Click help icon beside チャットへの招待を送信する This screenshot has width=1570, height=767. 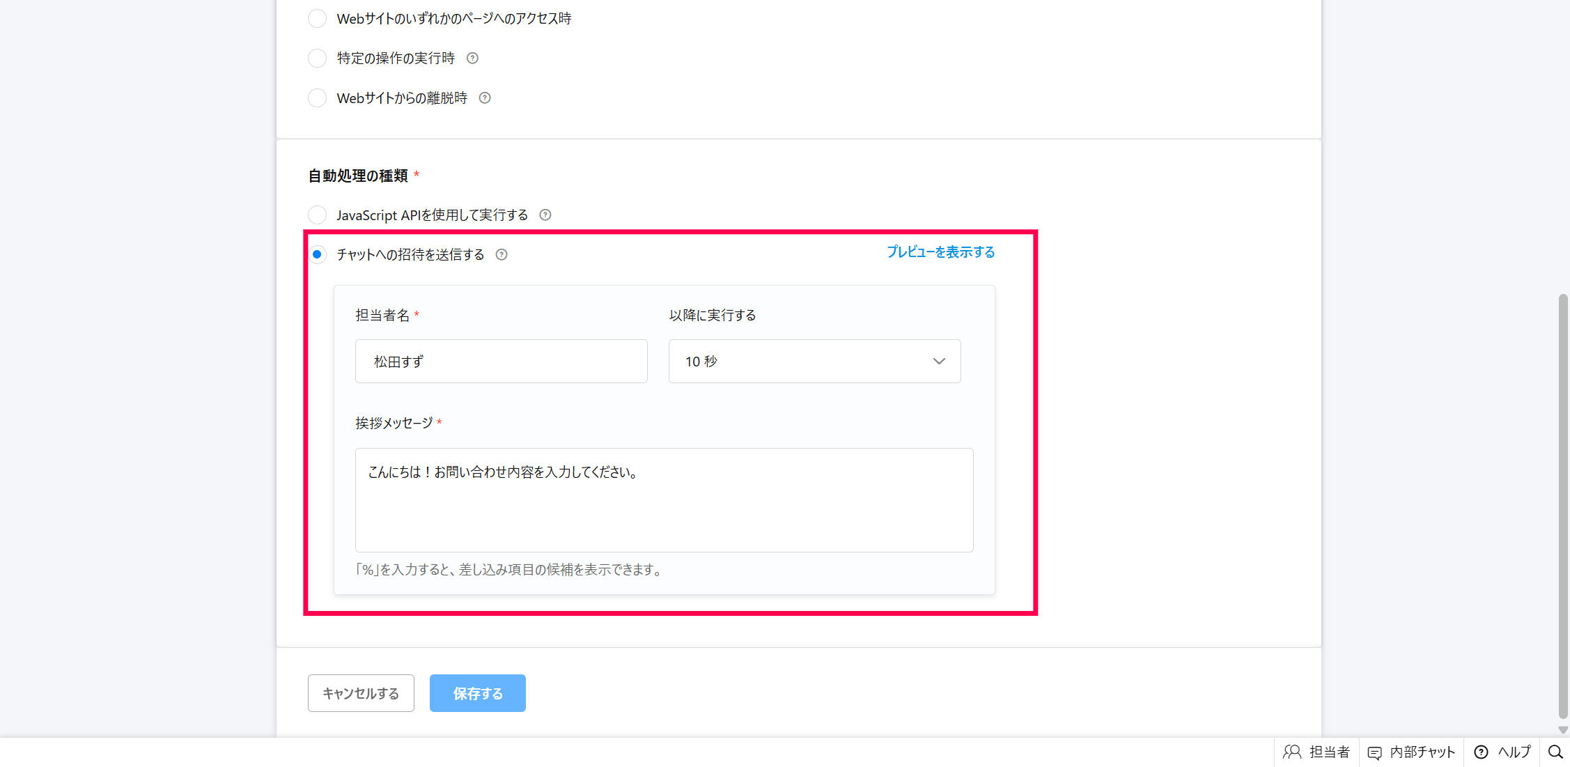(x=502, y=255)
